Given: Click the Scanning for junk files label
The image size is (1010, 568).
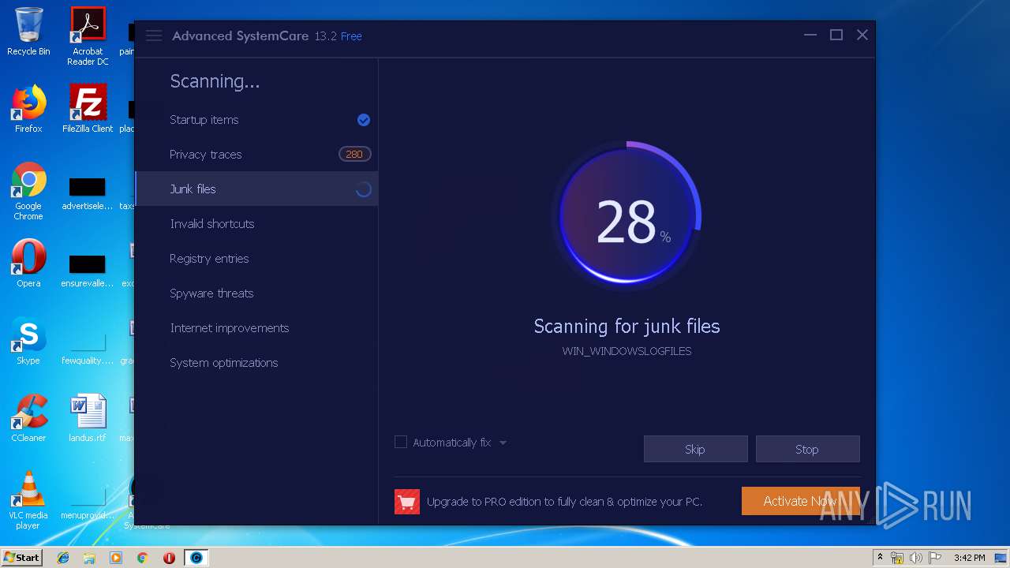Looking at the screenshot, I should click(627, 327).
